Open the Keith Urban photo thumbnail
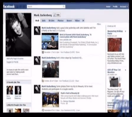 pos(51,69)
